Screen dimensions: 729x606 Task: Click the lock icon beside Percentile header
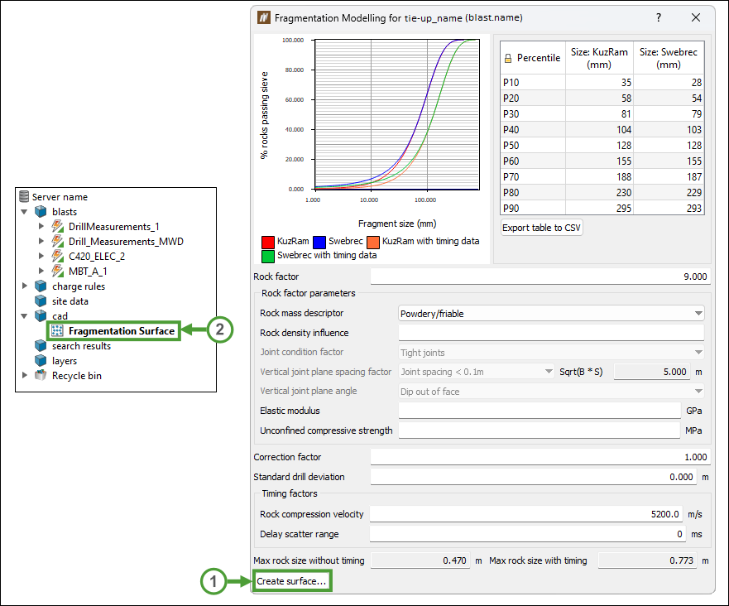coord(508,58)
